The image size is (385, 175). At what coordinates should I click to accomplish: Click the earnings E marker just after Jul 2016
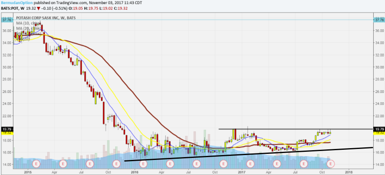tap(197, 164)
